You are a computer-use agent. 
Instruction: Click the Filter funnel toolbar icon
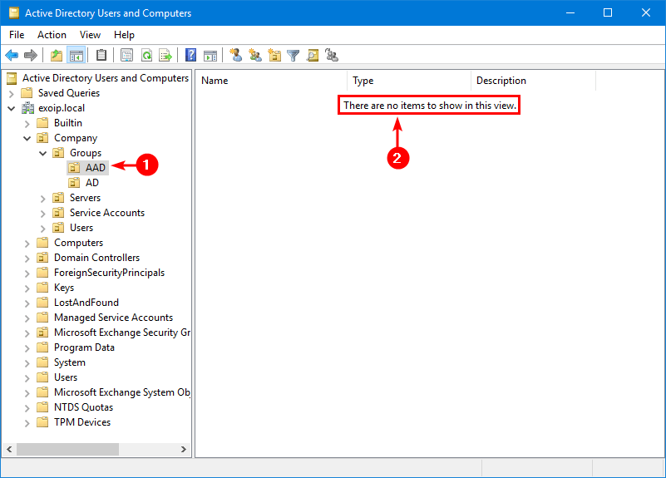coord(293,55)
